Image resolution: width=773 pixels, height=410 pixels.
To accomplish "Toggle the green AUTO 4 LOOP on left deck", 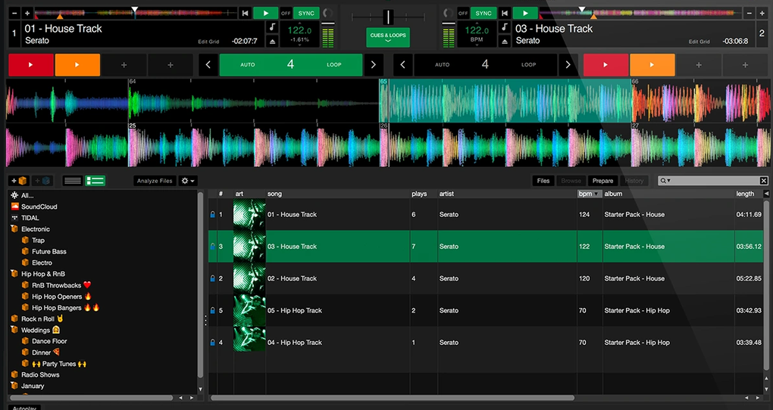I will pos(291,65).
